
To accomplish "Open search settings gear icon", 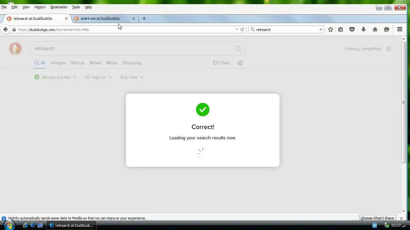I will point(240,63).
